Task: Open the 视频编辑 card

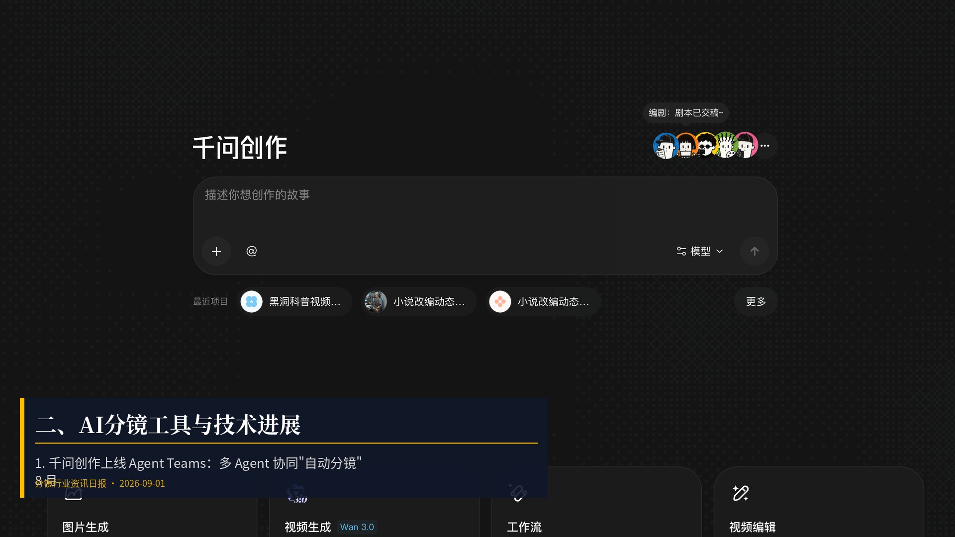Action: tap(819, 502)
